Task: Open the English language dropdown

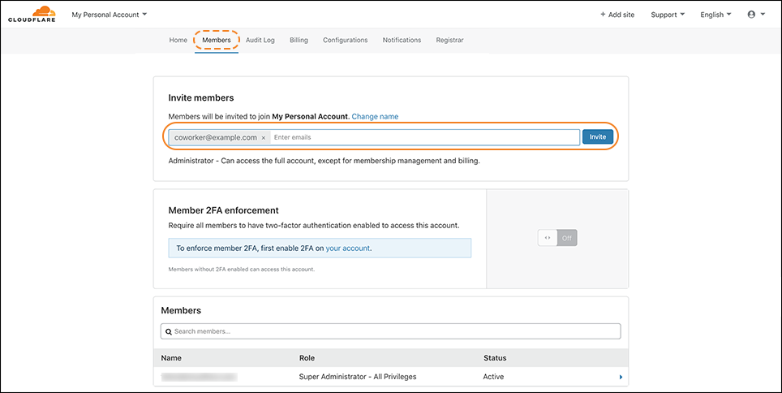Action: (716, 15)
